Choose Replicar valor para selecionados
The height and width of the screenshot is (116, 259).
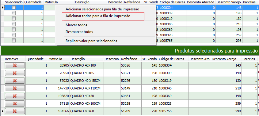click(91, 41)
